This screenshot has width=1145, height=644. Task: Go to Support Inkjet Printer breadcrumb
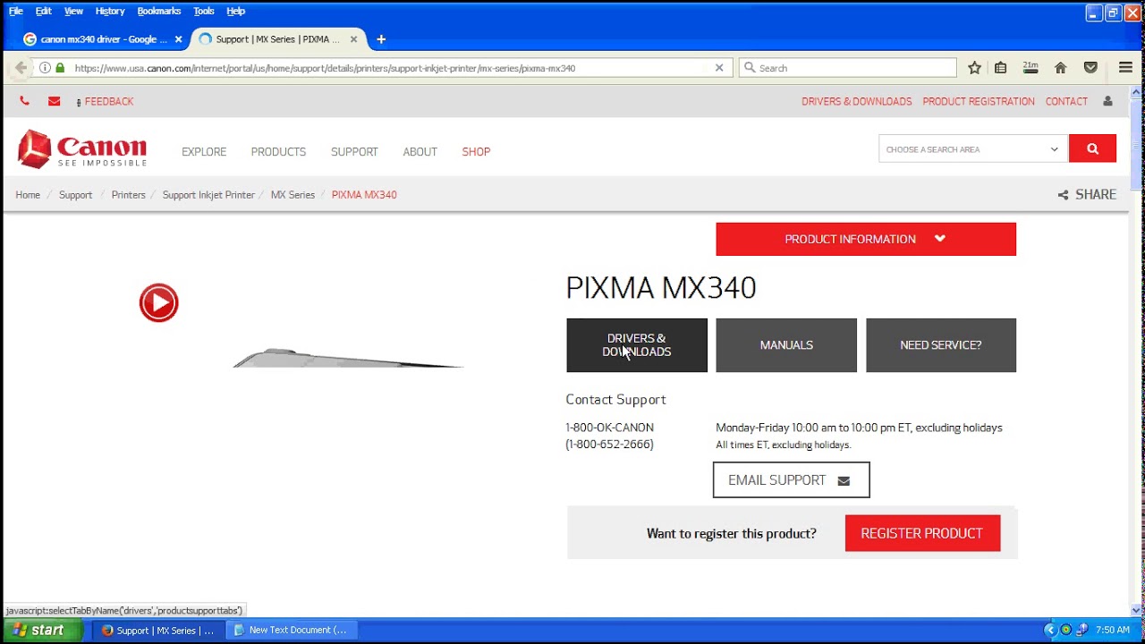pyautogui.click(x=208, y=195)
